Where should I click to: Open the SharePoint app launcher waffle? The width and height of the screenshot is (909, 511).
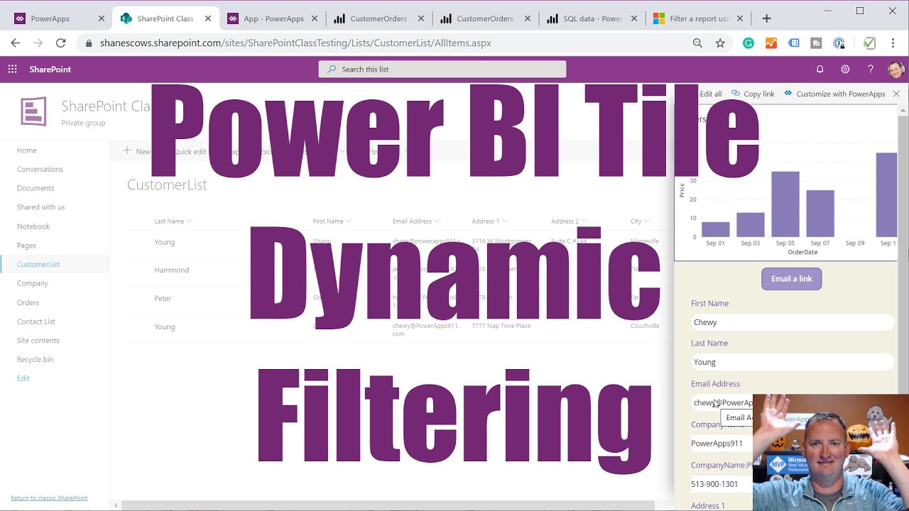tap(12, 69)
